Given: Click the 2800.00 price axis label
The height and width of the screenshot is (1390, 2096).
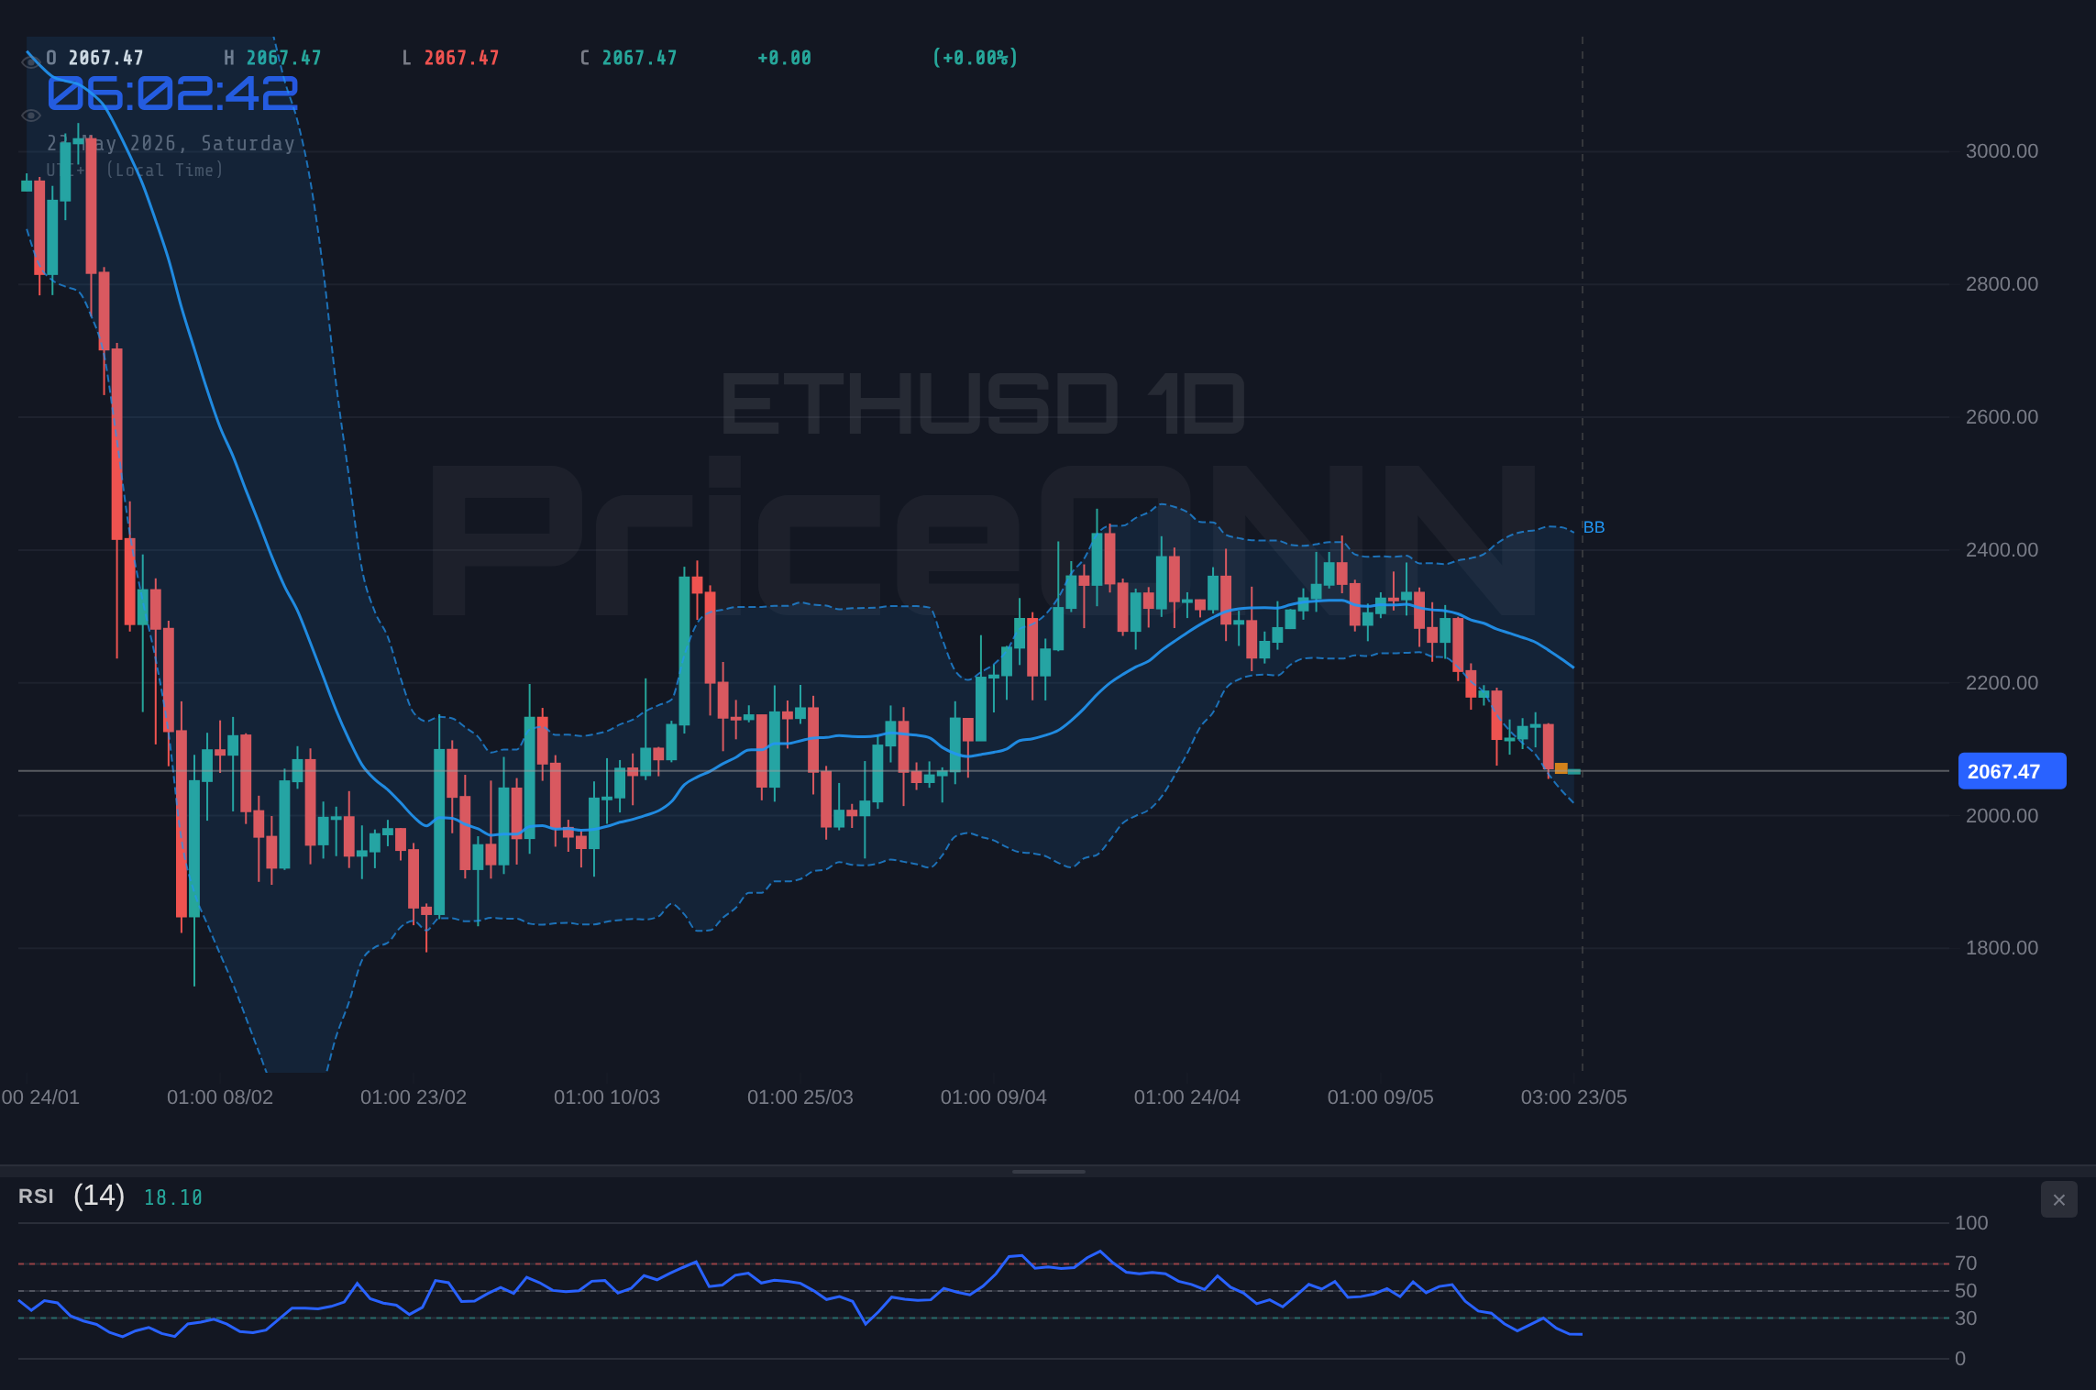Looking at the screenshot, I should [2002, 284].
